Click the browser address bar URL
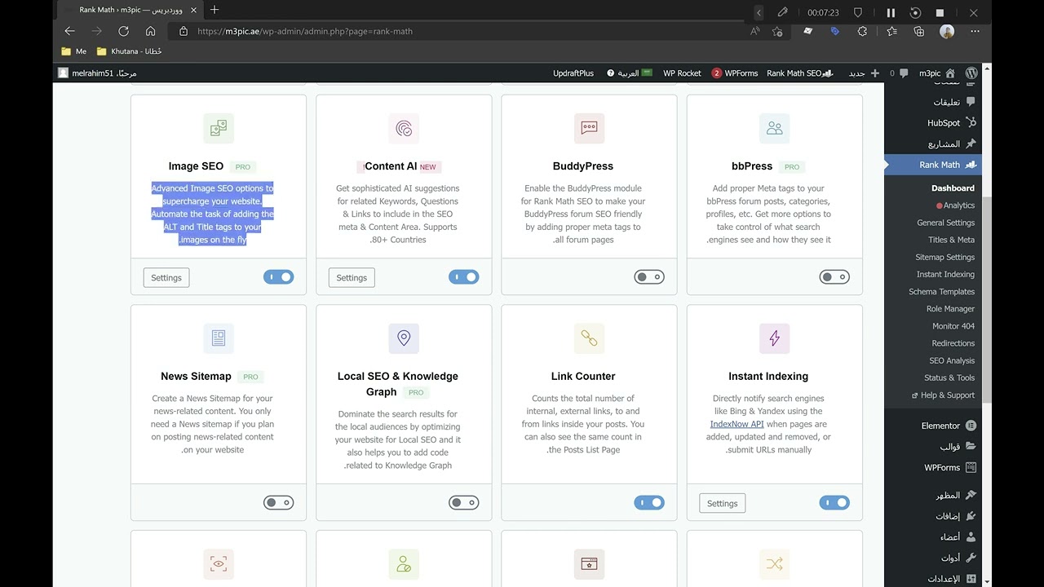This screenshot has height=587, width=1044. pyautogui.click(x=305, y=31)
